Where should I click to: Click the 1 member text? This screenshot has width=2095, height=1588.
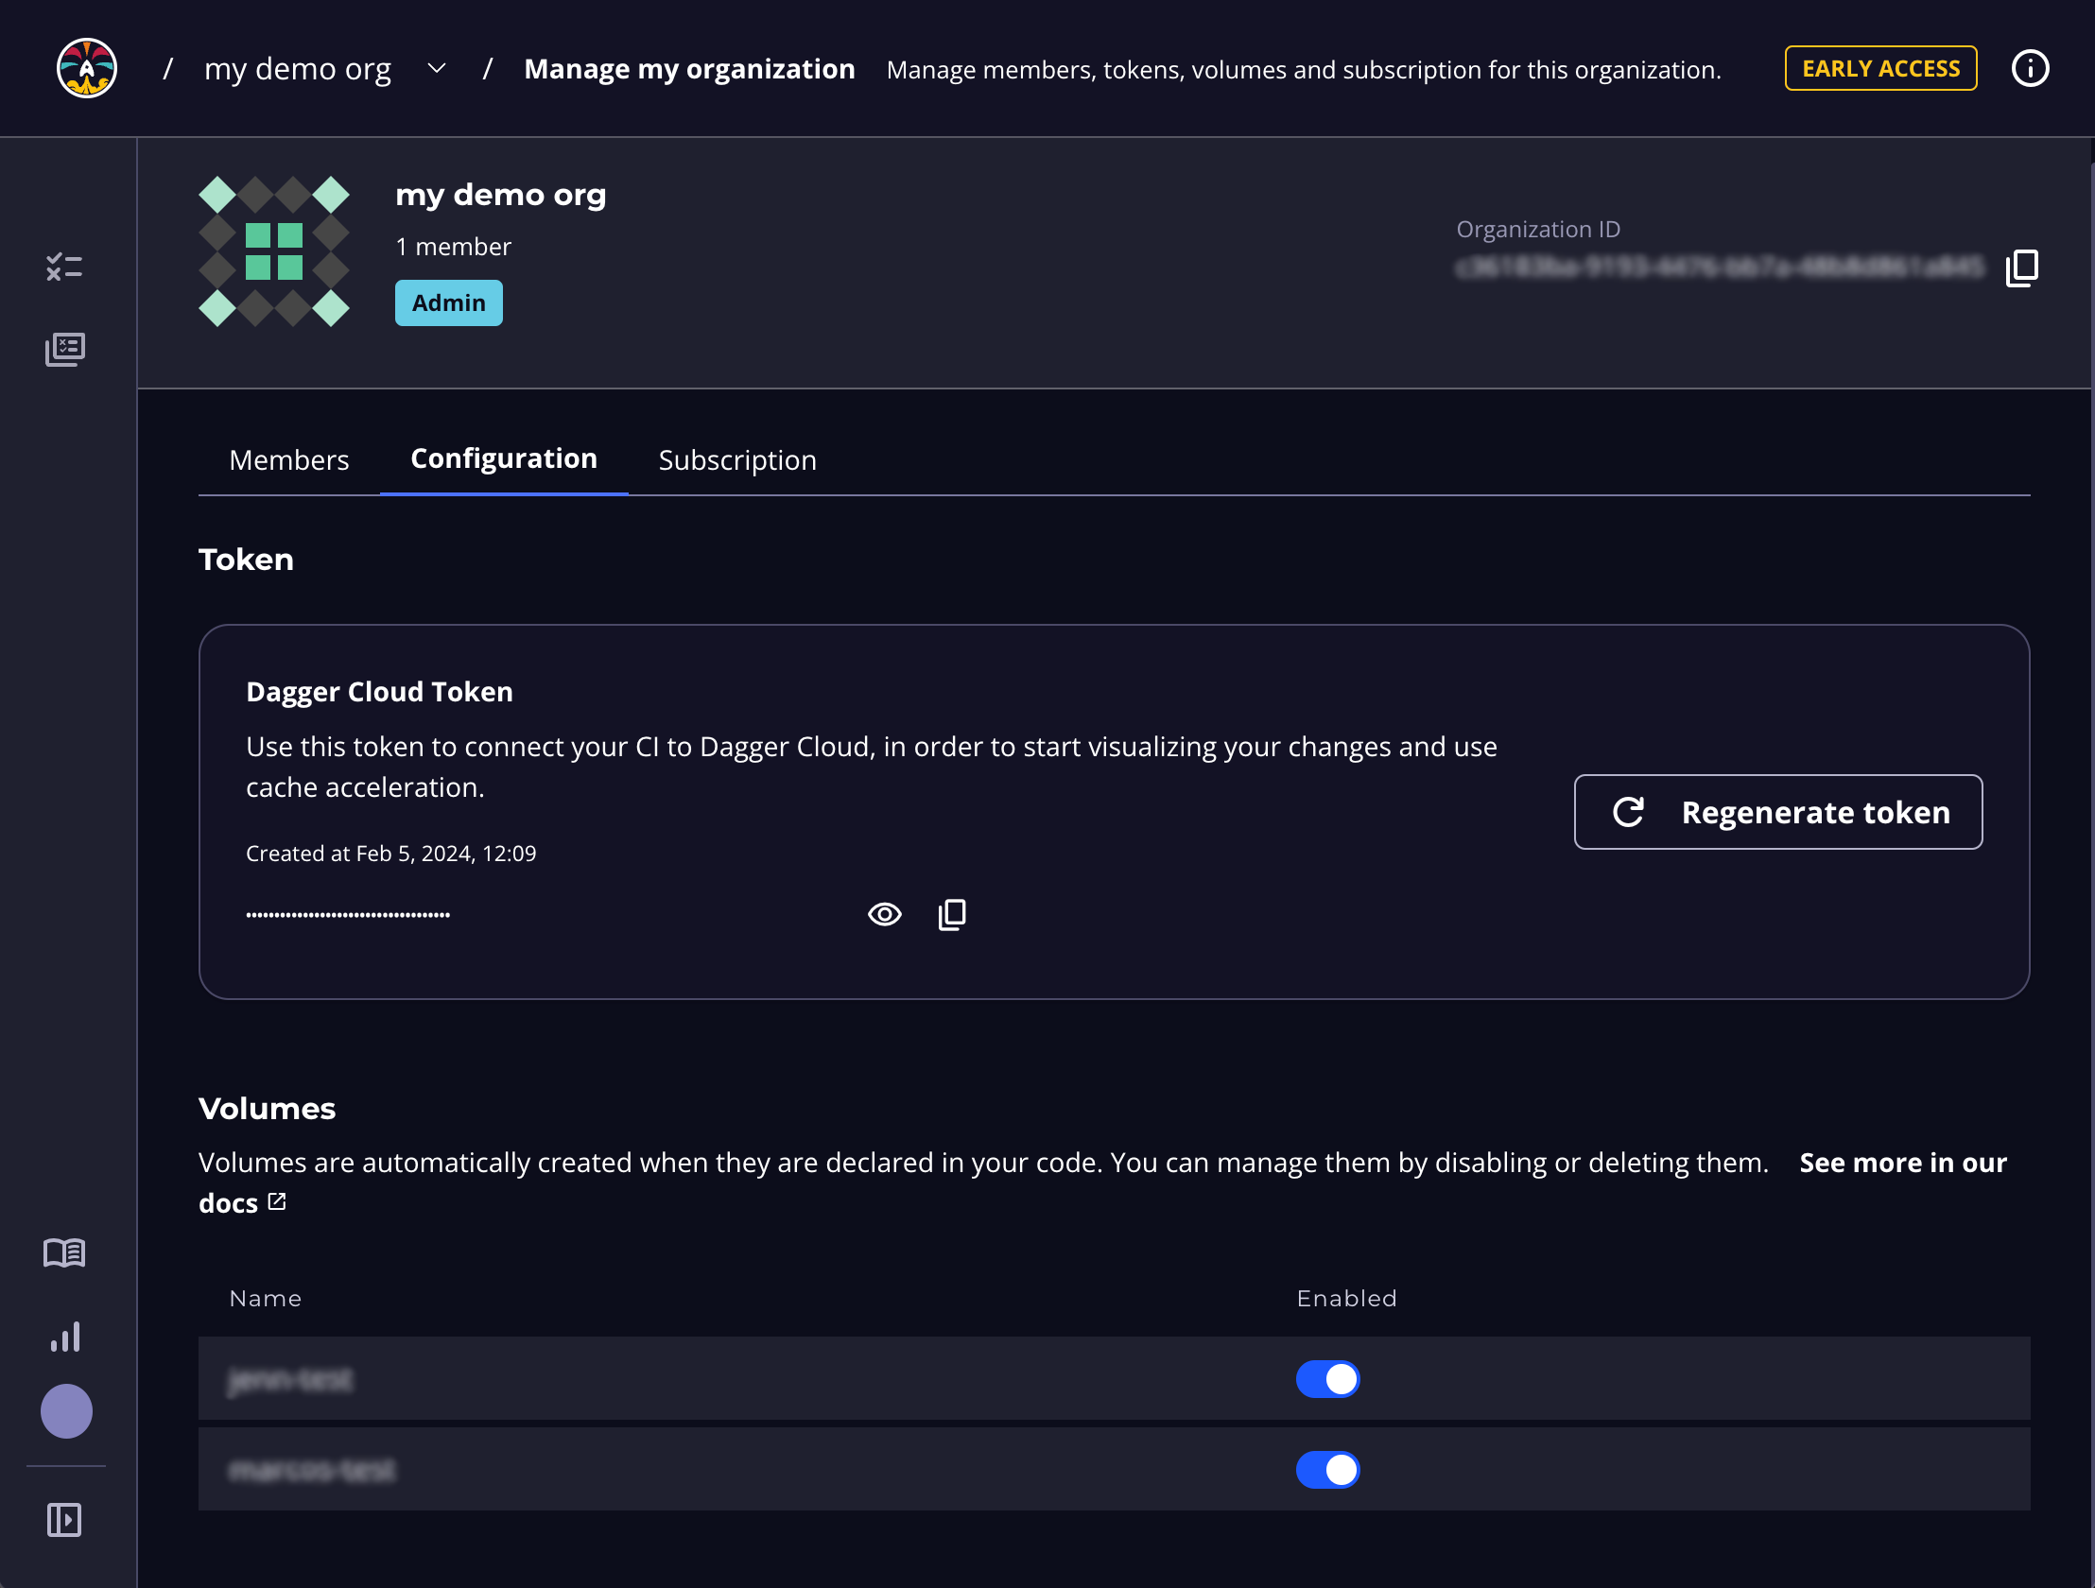[453, 247]
